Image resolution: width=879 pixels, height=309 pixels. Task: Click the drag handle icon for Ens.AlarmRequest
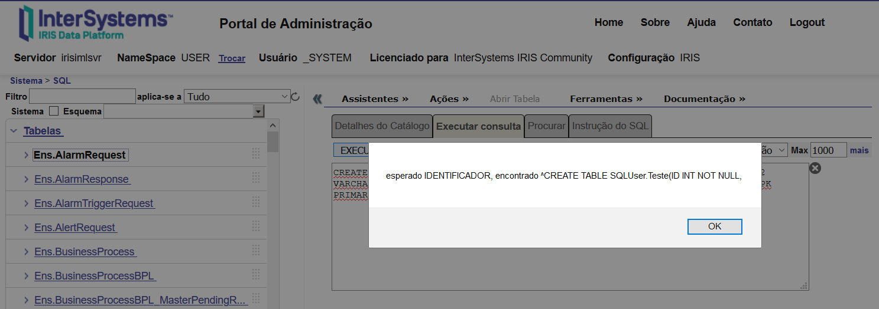pos(256,154)
